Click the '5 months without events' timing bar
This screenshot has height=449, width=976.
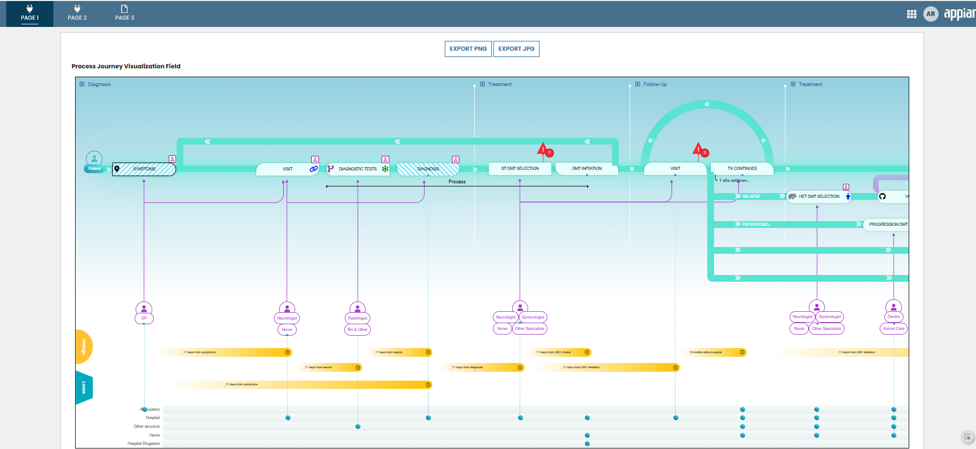pos(715,352)
